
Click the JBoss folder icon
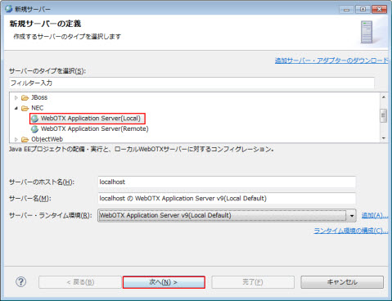(x=25, y=97)
